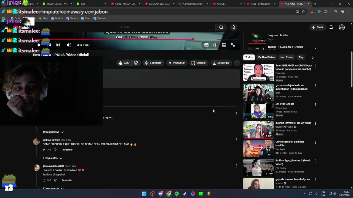Open FL Studio from the taskbar
The width and height of the screenshot is (353, 198).
209,194
